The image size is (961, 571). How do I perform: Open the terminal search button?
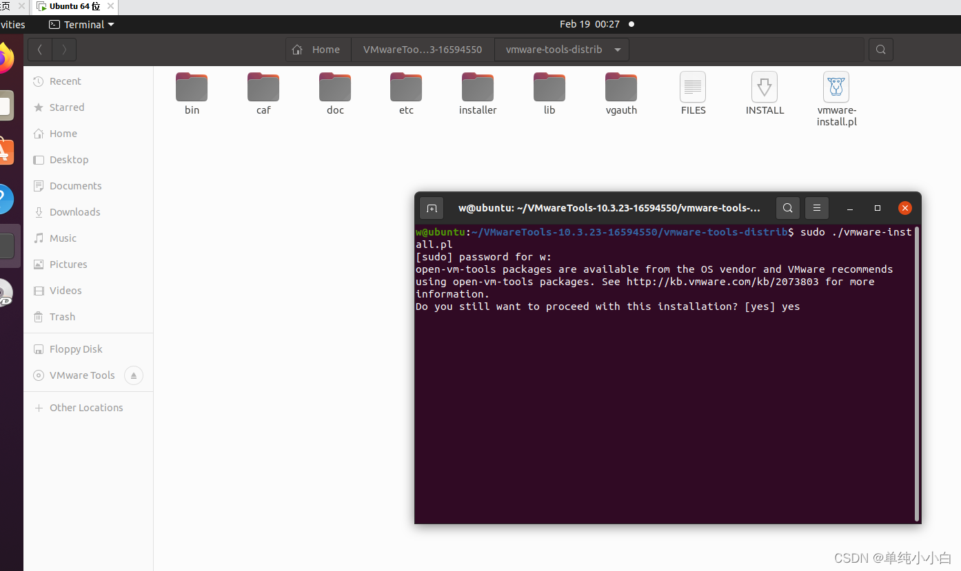coord(787,208)
